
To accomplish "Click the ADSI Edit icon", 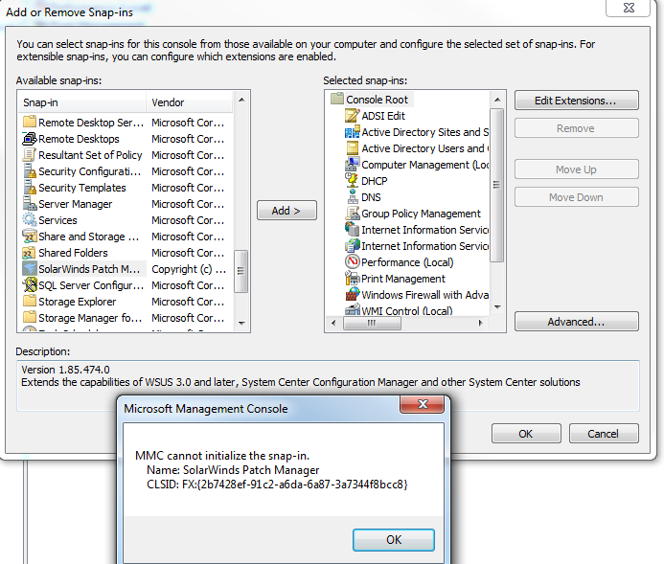I will point(352,116).
